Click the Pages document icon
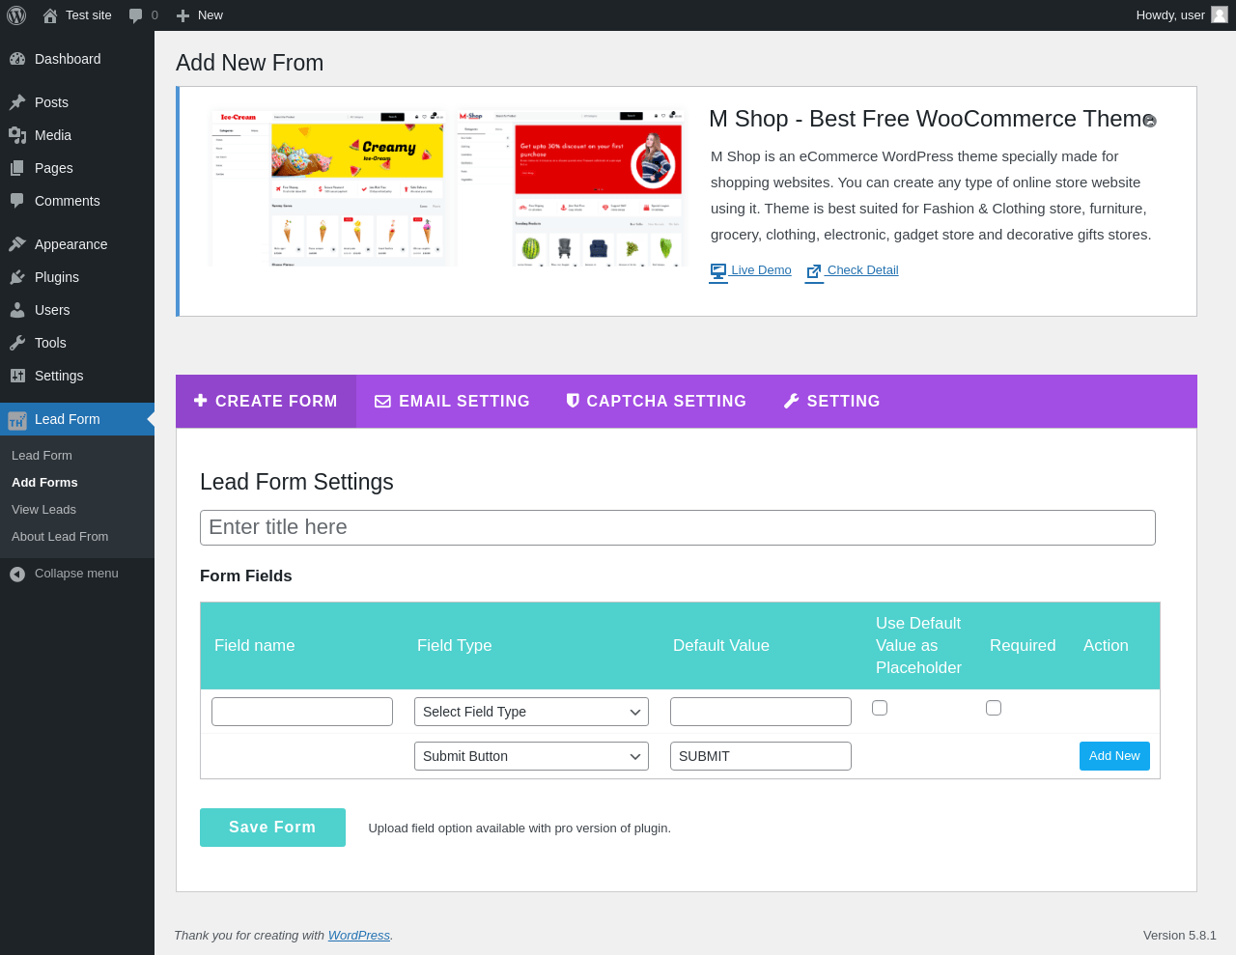 point(17,168)
